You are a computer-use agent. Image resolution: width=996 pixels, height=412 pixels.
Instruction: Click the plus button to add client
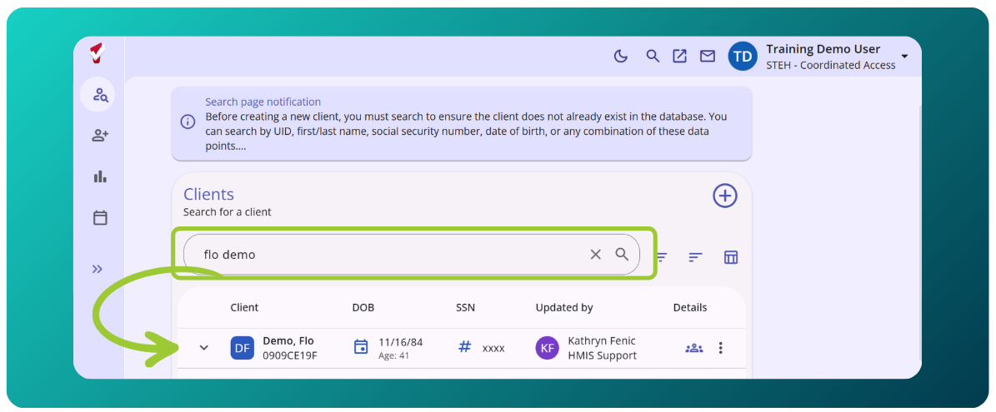(725, 196)
